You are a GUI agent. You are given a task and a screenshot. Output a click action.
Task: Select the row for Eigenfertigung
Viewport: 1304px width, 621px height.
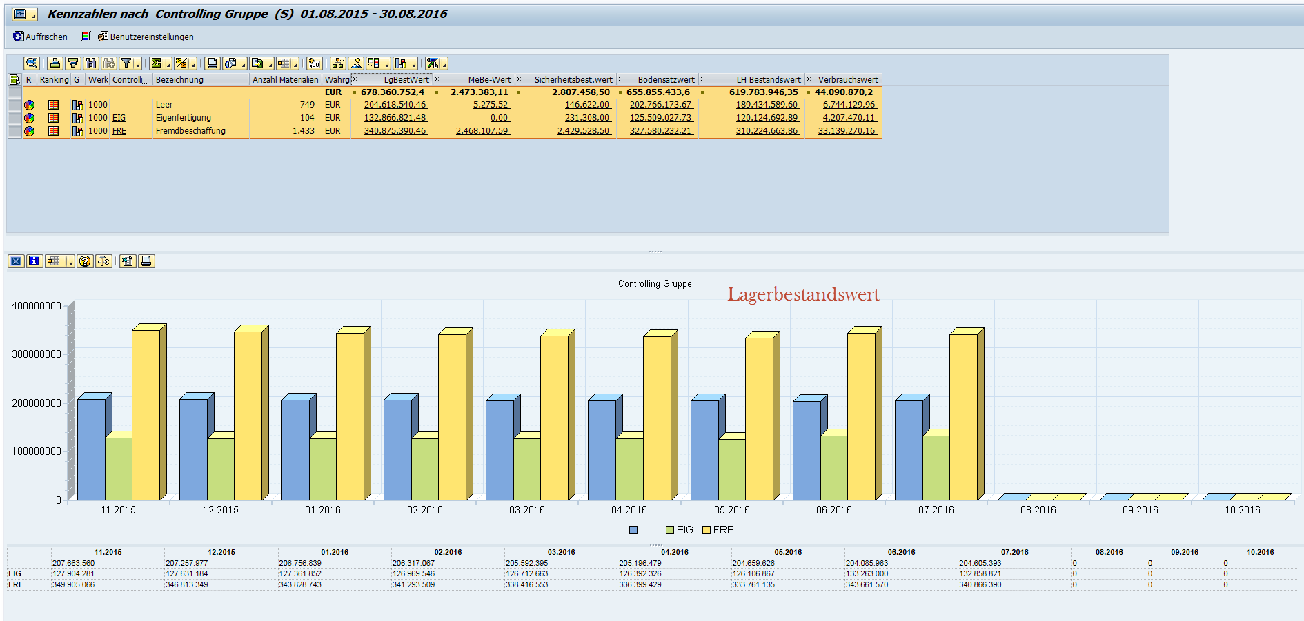14,118
